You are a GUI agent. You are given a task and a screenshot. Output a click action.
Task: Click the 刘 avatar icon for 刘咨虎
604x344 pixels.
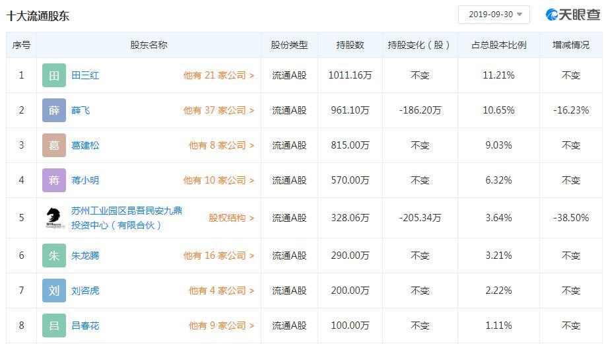click(x=54, y=291)
